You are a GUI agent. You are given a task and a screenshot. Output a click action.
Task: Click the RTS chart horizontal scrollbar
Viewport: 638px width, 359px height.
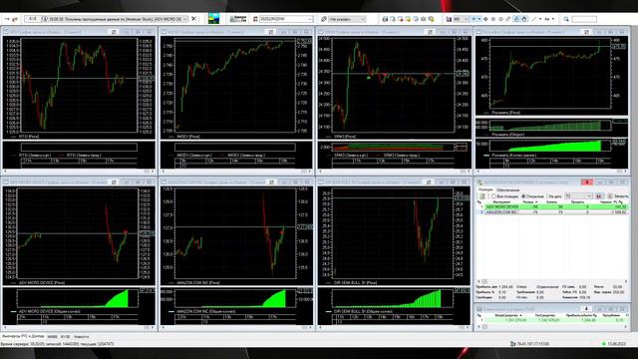[x=79, y=172]
